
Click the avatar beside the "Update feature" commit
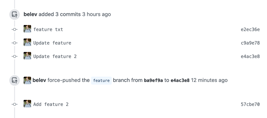27,42
